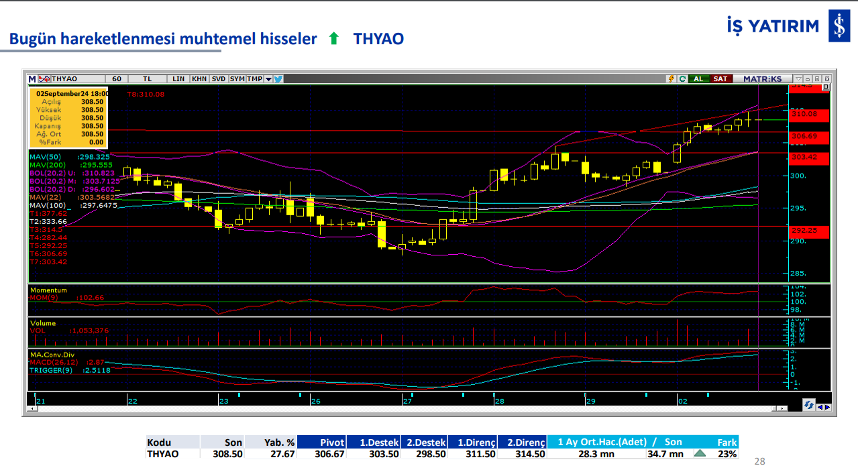Toggle LIN linear scale mode
858x474 pixels.
[x=178, y=79]
